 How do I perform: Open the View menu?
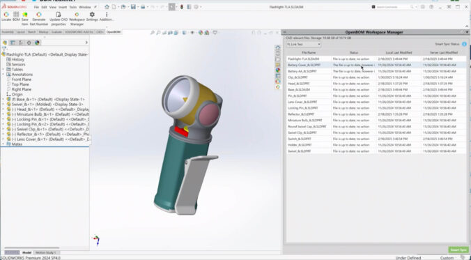coord(52,7)
